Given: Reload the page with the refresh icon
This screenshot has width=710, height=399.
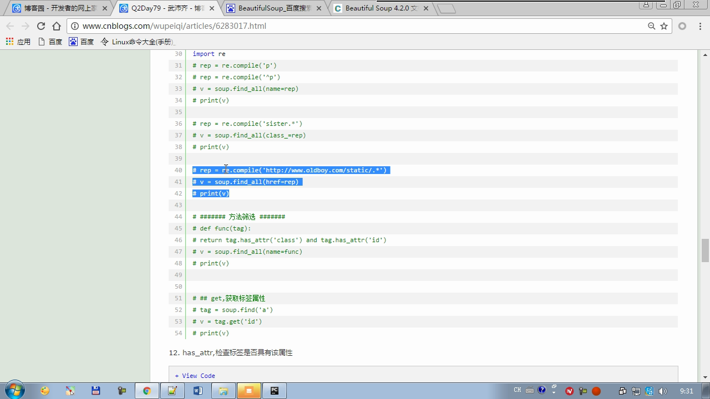Looking at the screenshot, I should (x=40, y=26).
